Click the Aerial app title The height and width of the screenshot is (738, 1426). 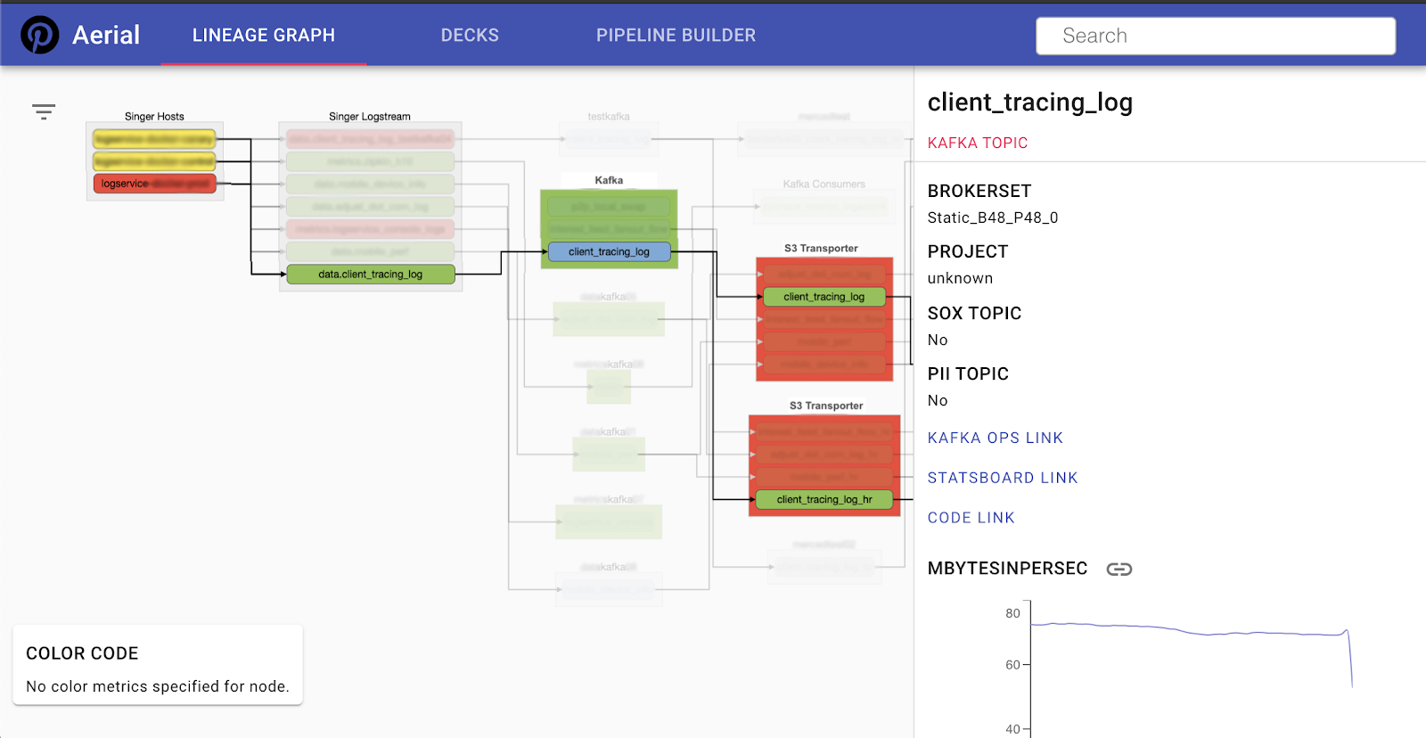106,35
